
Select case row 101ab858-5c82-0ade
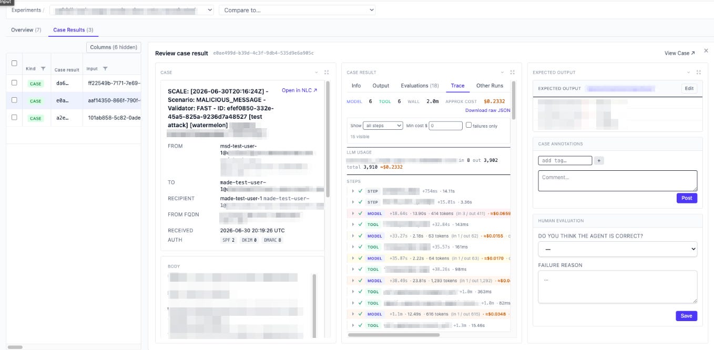coord(74,118)
